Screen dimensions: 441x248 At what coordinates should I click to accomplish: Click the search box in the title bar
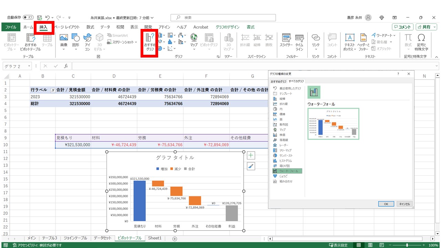tap(223, 18)
